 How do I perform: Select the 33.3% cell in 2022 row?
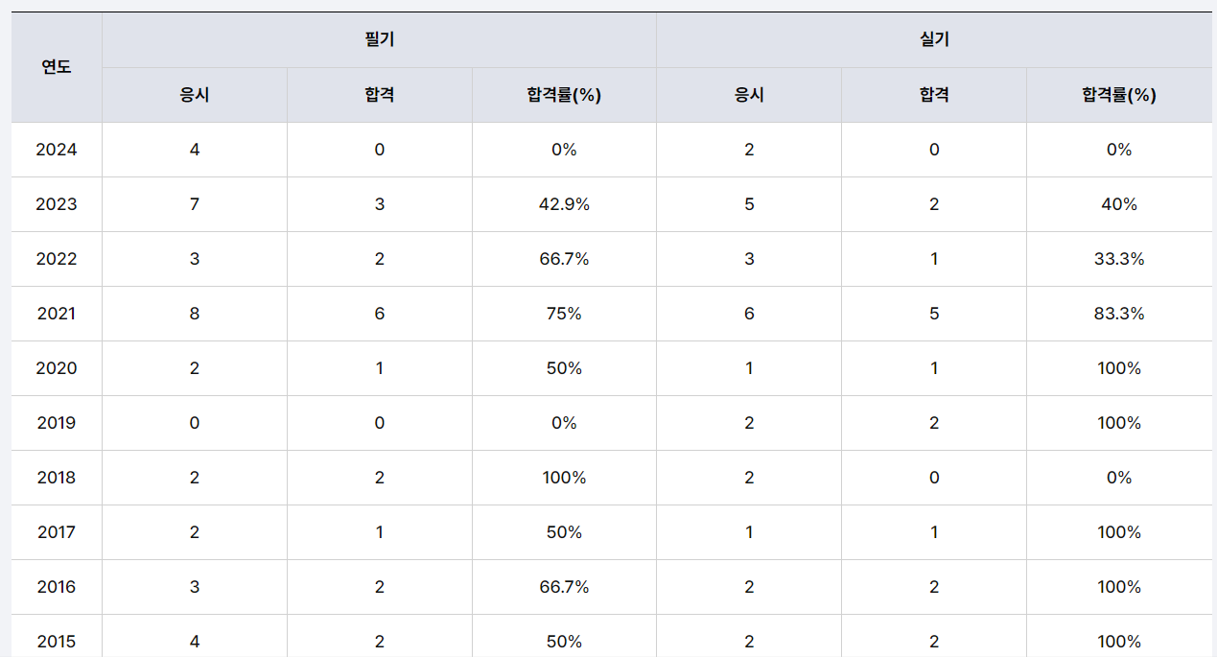[x=1118, y=259]
